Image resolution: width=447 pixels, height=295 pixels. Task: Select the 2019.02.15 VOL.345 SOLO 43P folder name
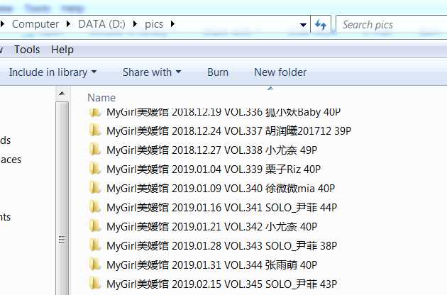point(222,284)
